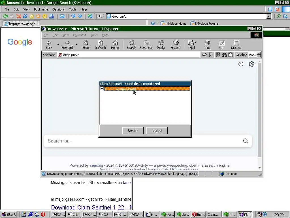Switch to the Err... Opera taskbar button
The height and width of the screenshot is (218, 290).
198,215
